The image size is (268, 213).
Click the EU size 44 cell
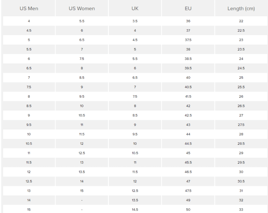[x=188, y=134]
